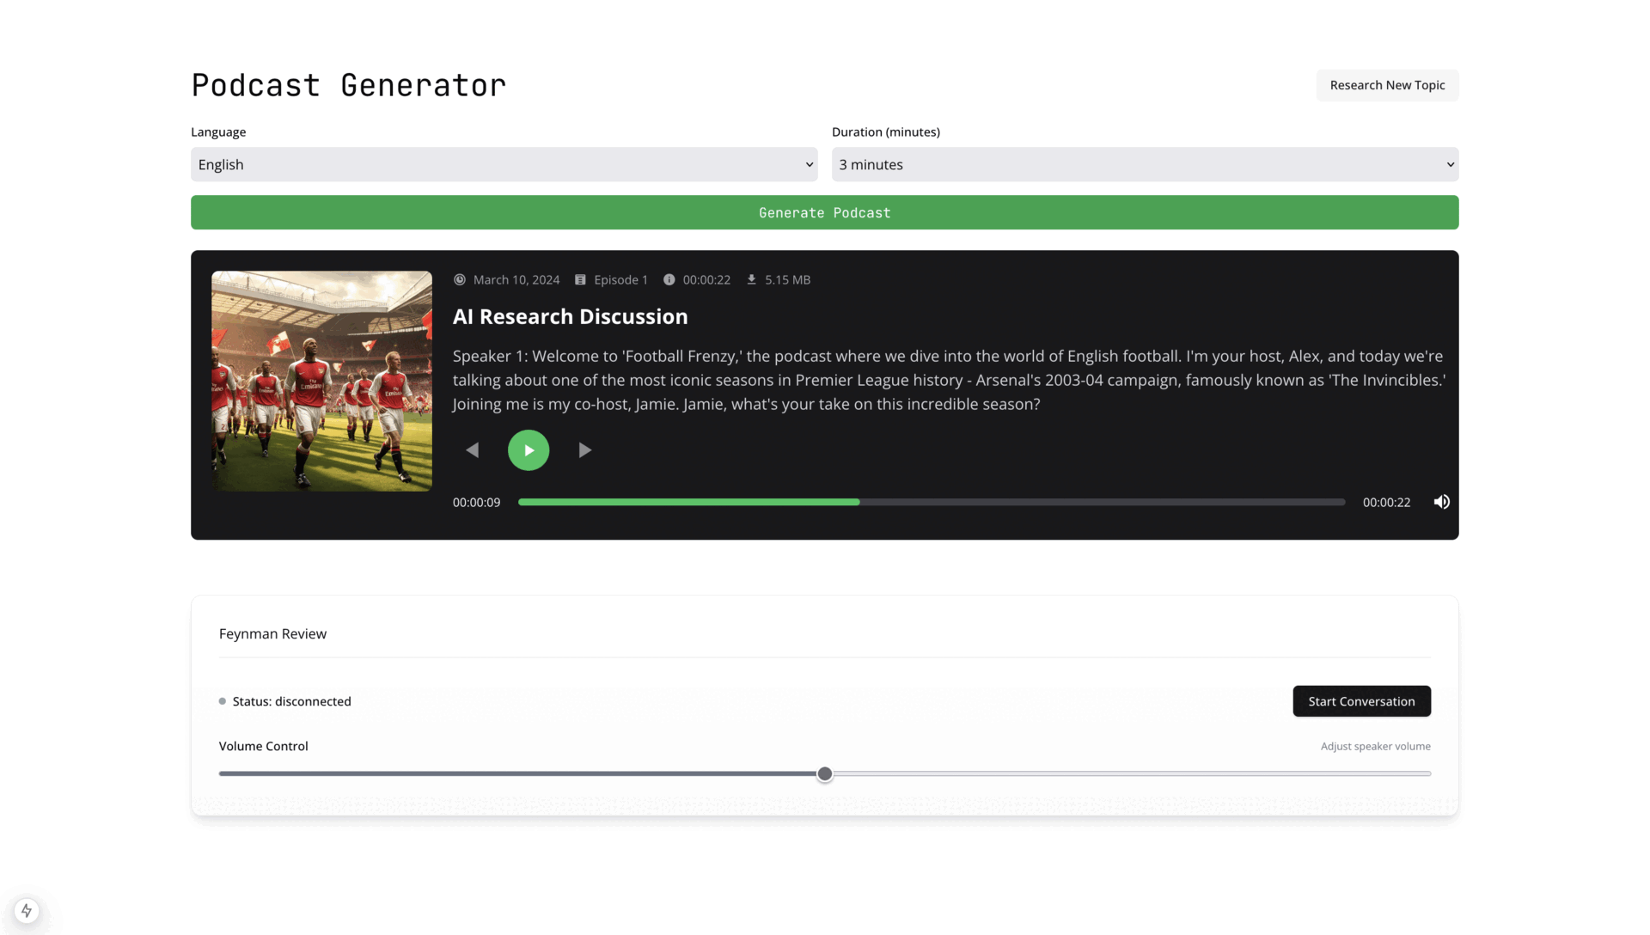Open the Duration minutes dropdown
Image resolution: width=1650 pixels, height=935 pixels.
tap(1145, 164)
